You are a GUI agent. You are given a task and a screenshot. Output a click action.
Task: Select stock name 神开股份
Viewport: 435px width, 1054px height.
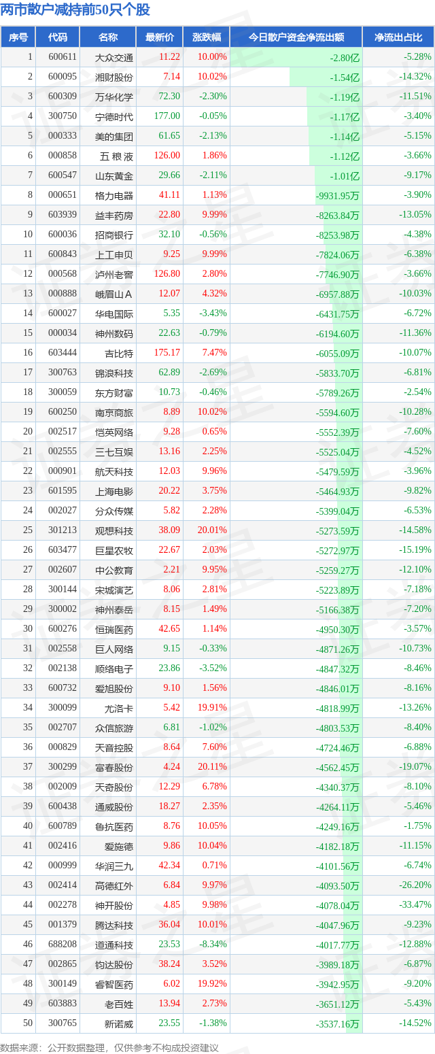pyautogui.click(x=114, y=905)
